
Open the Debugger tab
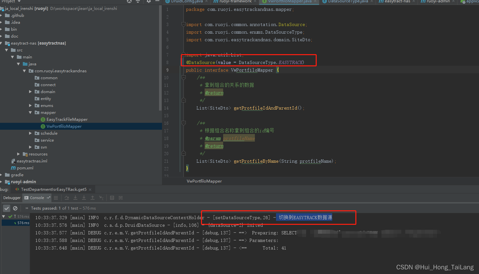pos(12,198)
